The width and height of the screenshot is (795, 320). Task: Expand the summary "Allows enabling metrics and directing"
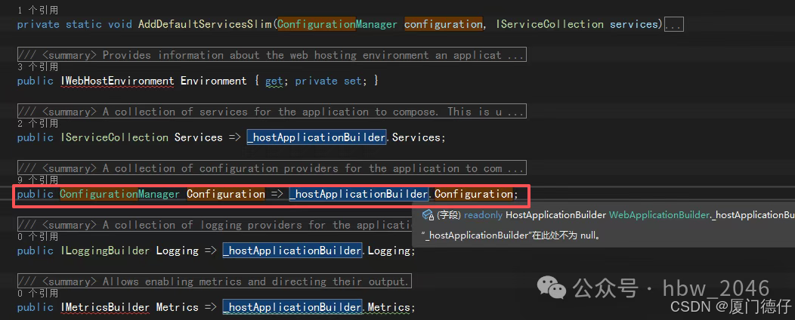(x=215, y=282)
